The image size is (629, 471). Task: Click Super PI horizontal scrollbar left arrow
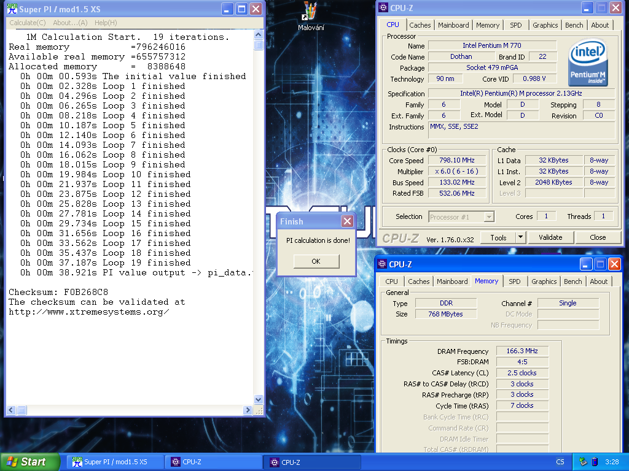click(x=11, y=410)
